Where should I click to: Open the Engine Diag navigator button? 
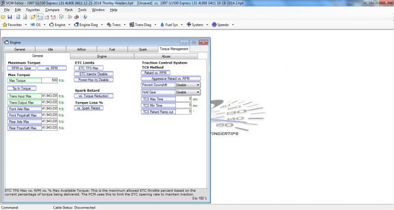[86, 25]
